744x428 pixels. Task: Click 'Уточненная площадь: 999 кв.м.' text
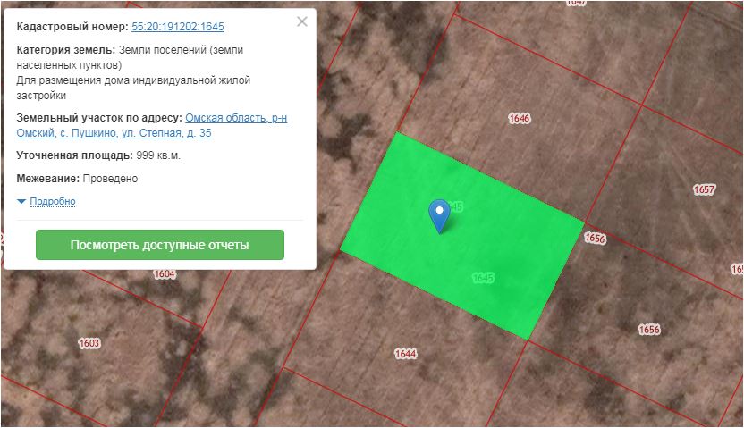[x=98, y=155]
